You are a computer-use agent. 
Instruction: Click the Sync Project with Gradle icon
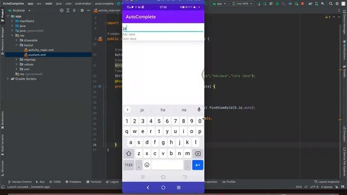coord(310,4)
